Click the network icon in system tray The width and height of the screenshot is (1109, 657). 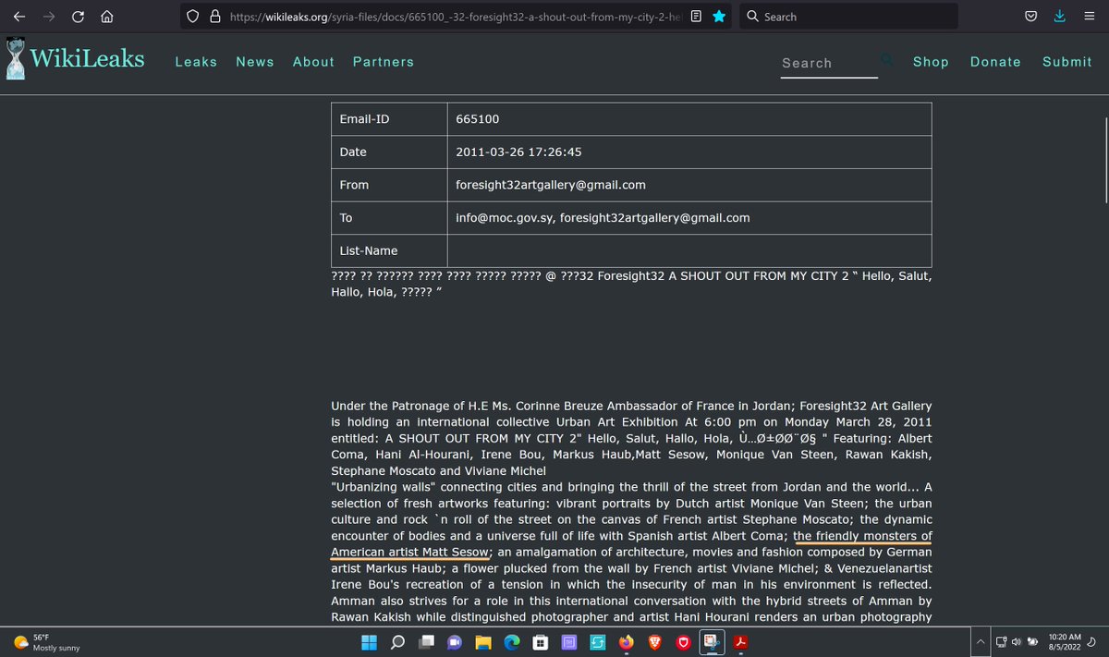point(1001,642)
